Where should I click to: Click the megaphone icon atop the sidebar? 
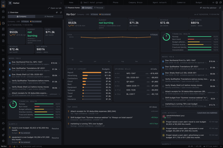[x=3, y=2]
